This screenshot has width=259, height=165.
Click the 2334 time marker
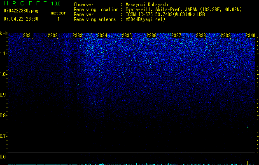point(102,35)
